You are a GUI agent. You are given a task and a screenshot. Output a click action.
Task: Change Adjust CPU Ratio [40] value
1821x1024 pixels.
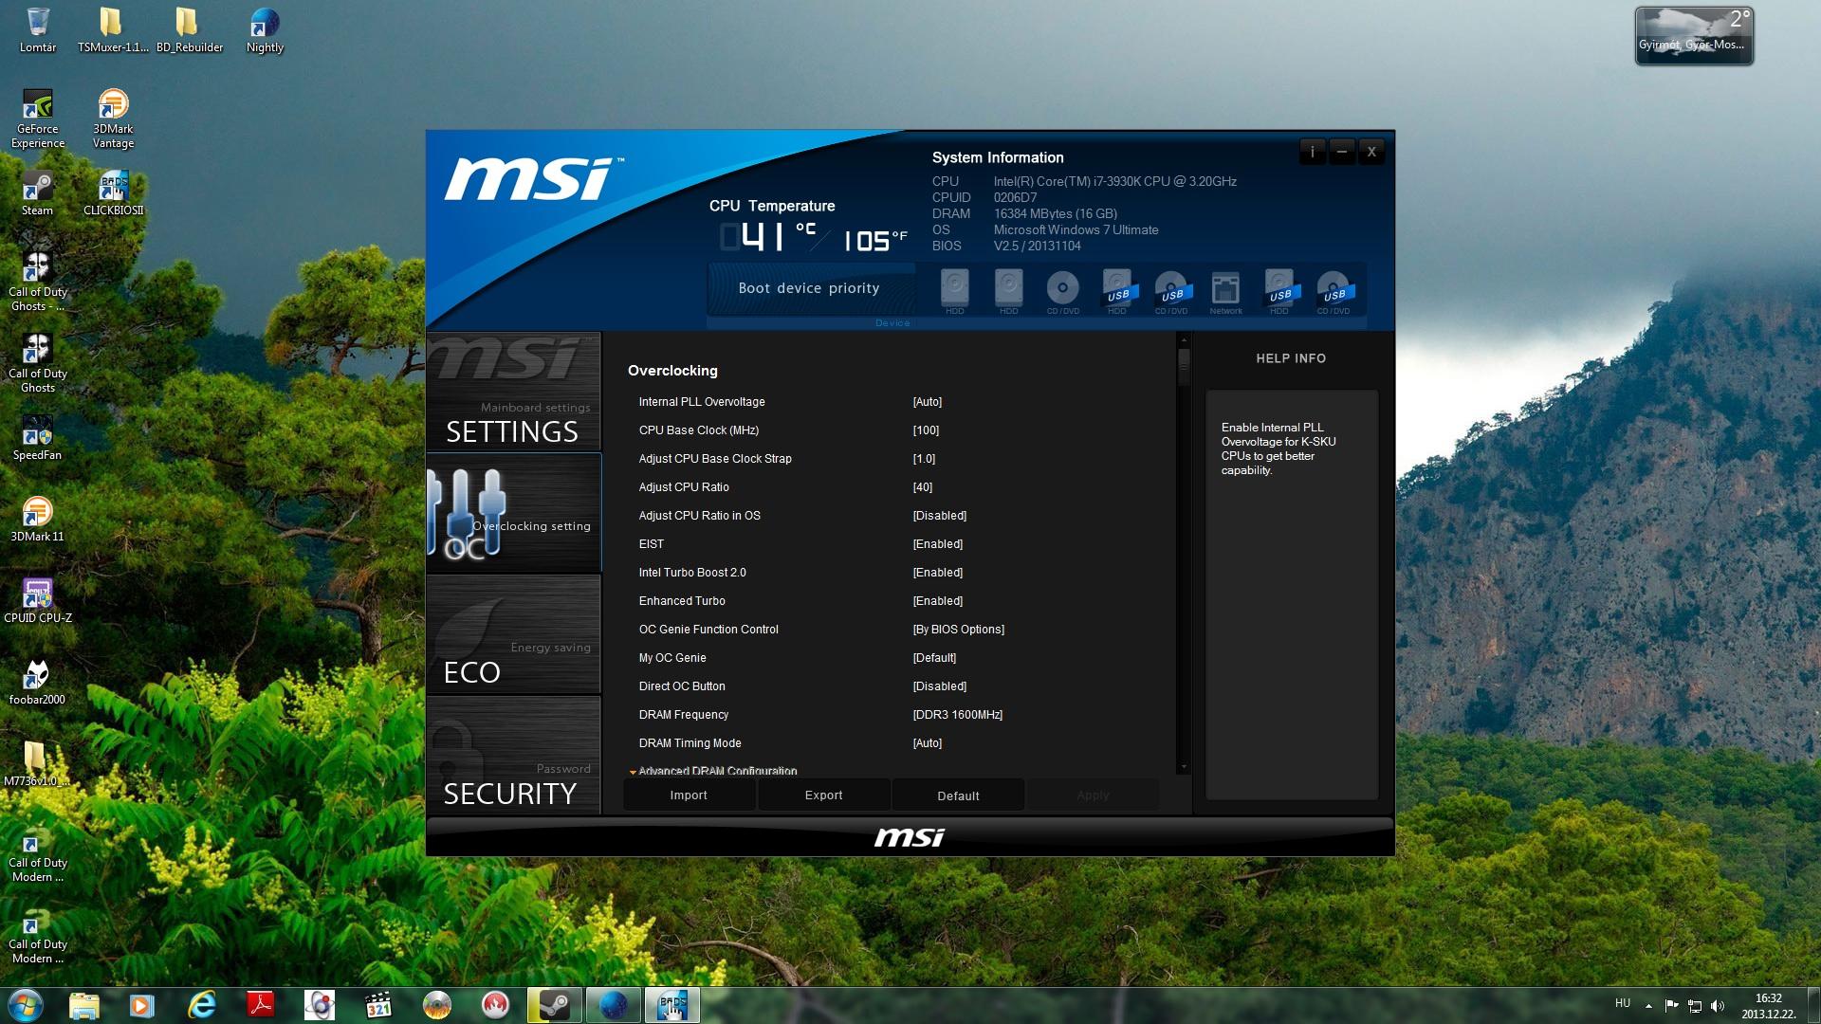tap(922, 487)
